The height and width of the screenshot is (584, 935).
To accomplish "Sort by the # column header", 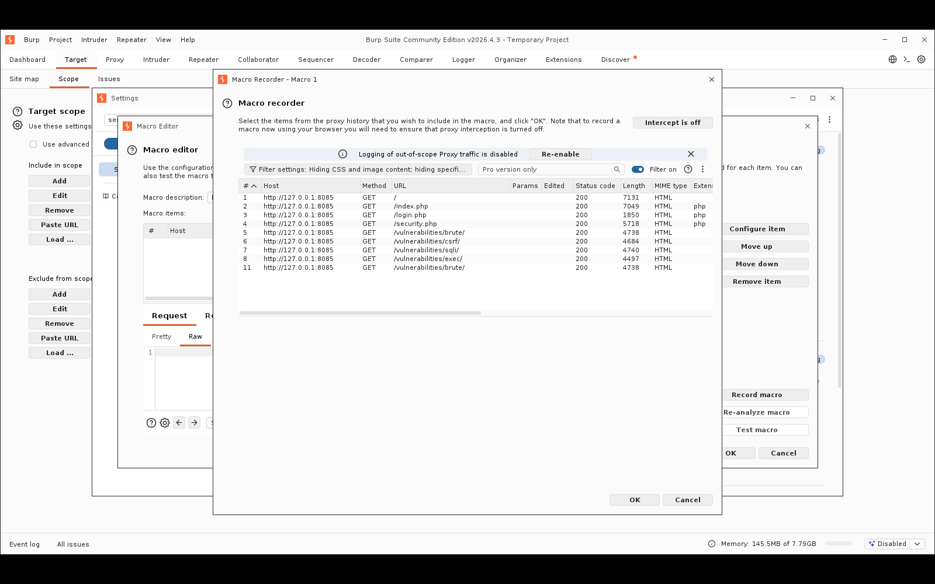I will pyautogui.click(x=250, y=186).
